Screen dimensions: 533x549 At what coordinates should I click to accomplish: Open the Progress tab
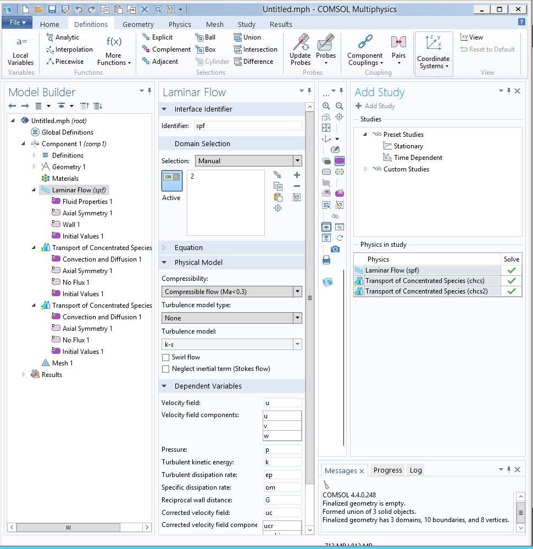click(387, 470)
